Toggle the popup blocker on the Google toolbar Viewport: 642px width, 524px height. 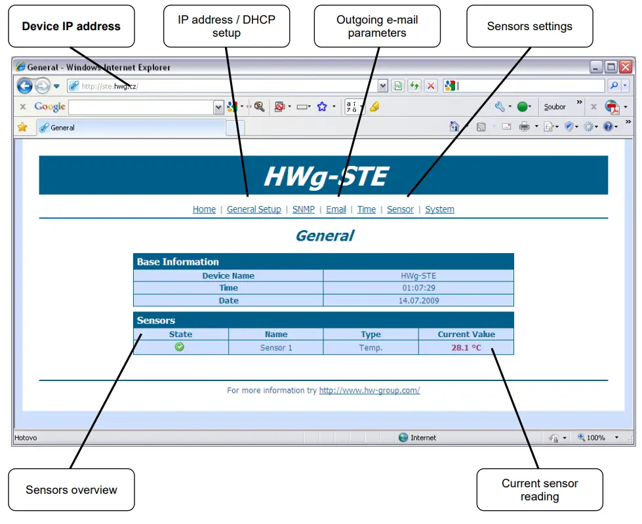279,106
